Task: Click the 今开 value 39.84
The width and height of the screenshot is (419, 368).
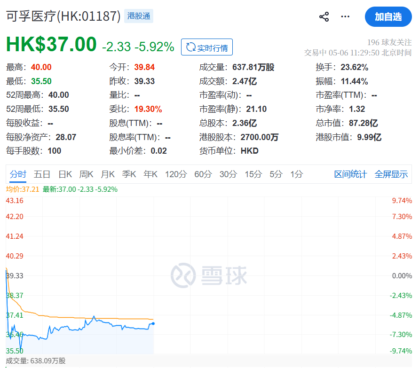Action: 144,67
